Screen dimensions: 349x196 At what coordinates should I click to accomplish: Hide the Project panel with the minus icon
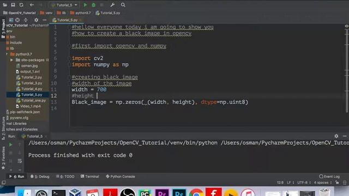pos(45,20)
